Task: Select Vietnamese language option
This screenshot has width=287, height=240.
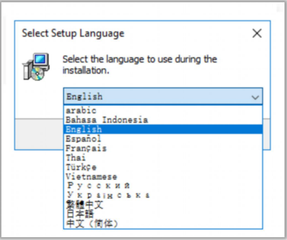Action: coord(163,176)
